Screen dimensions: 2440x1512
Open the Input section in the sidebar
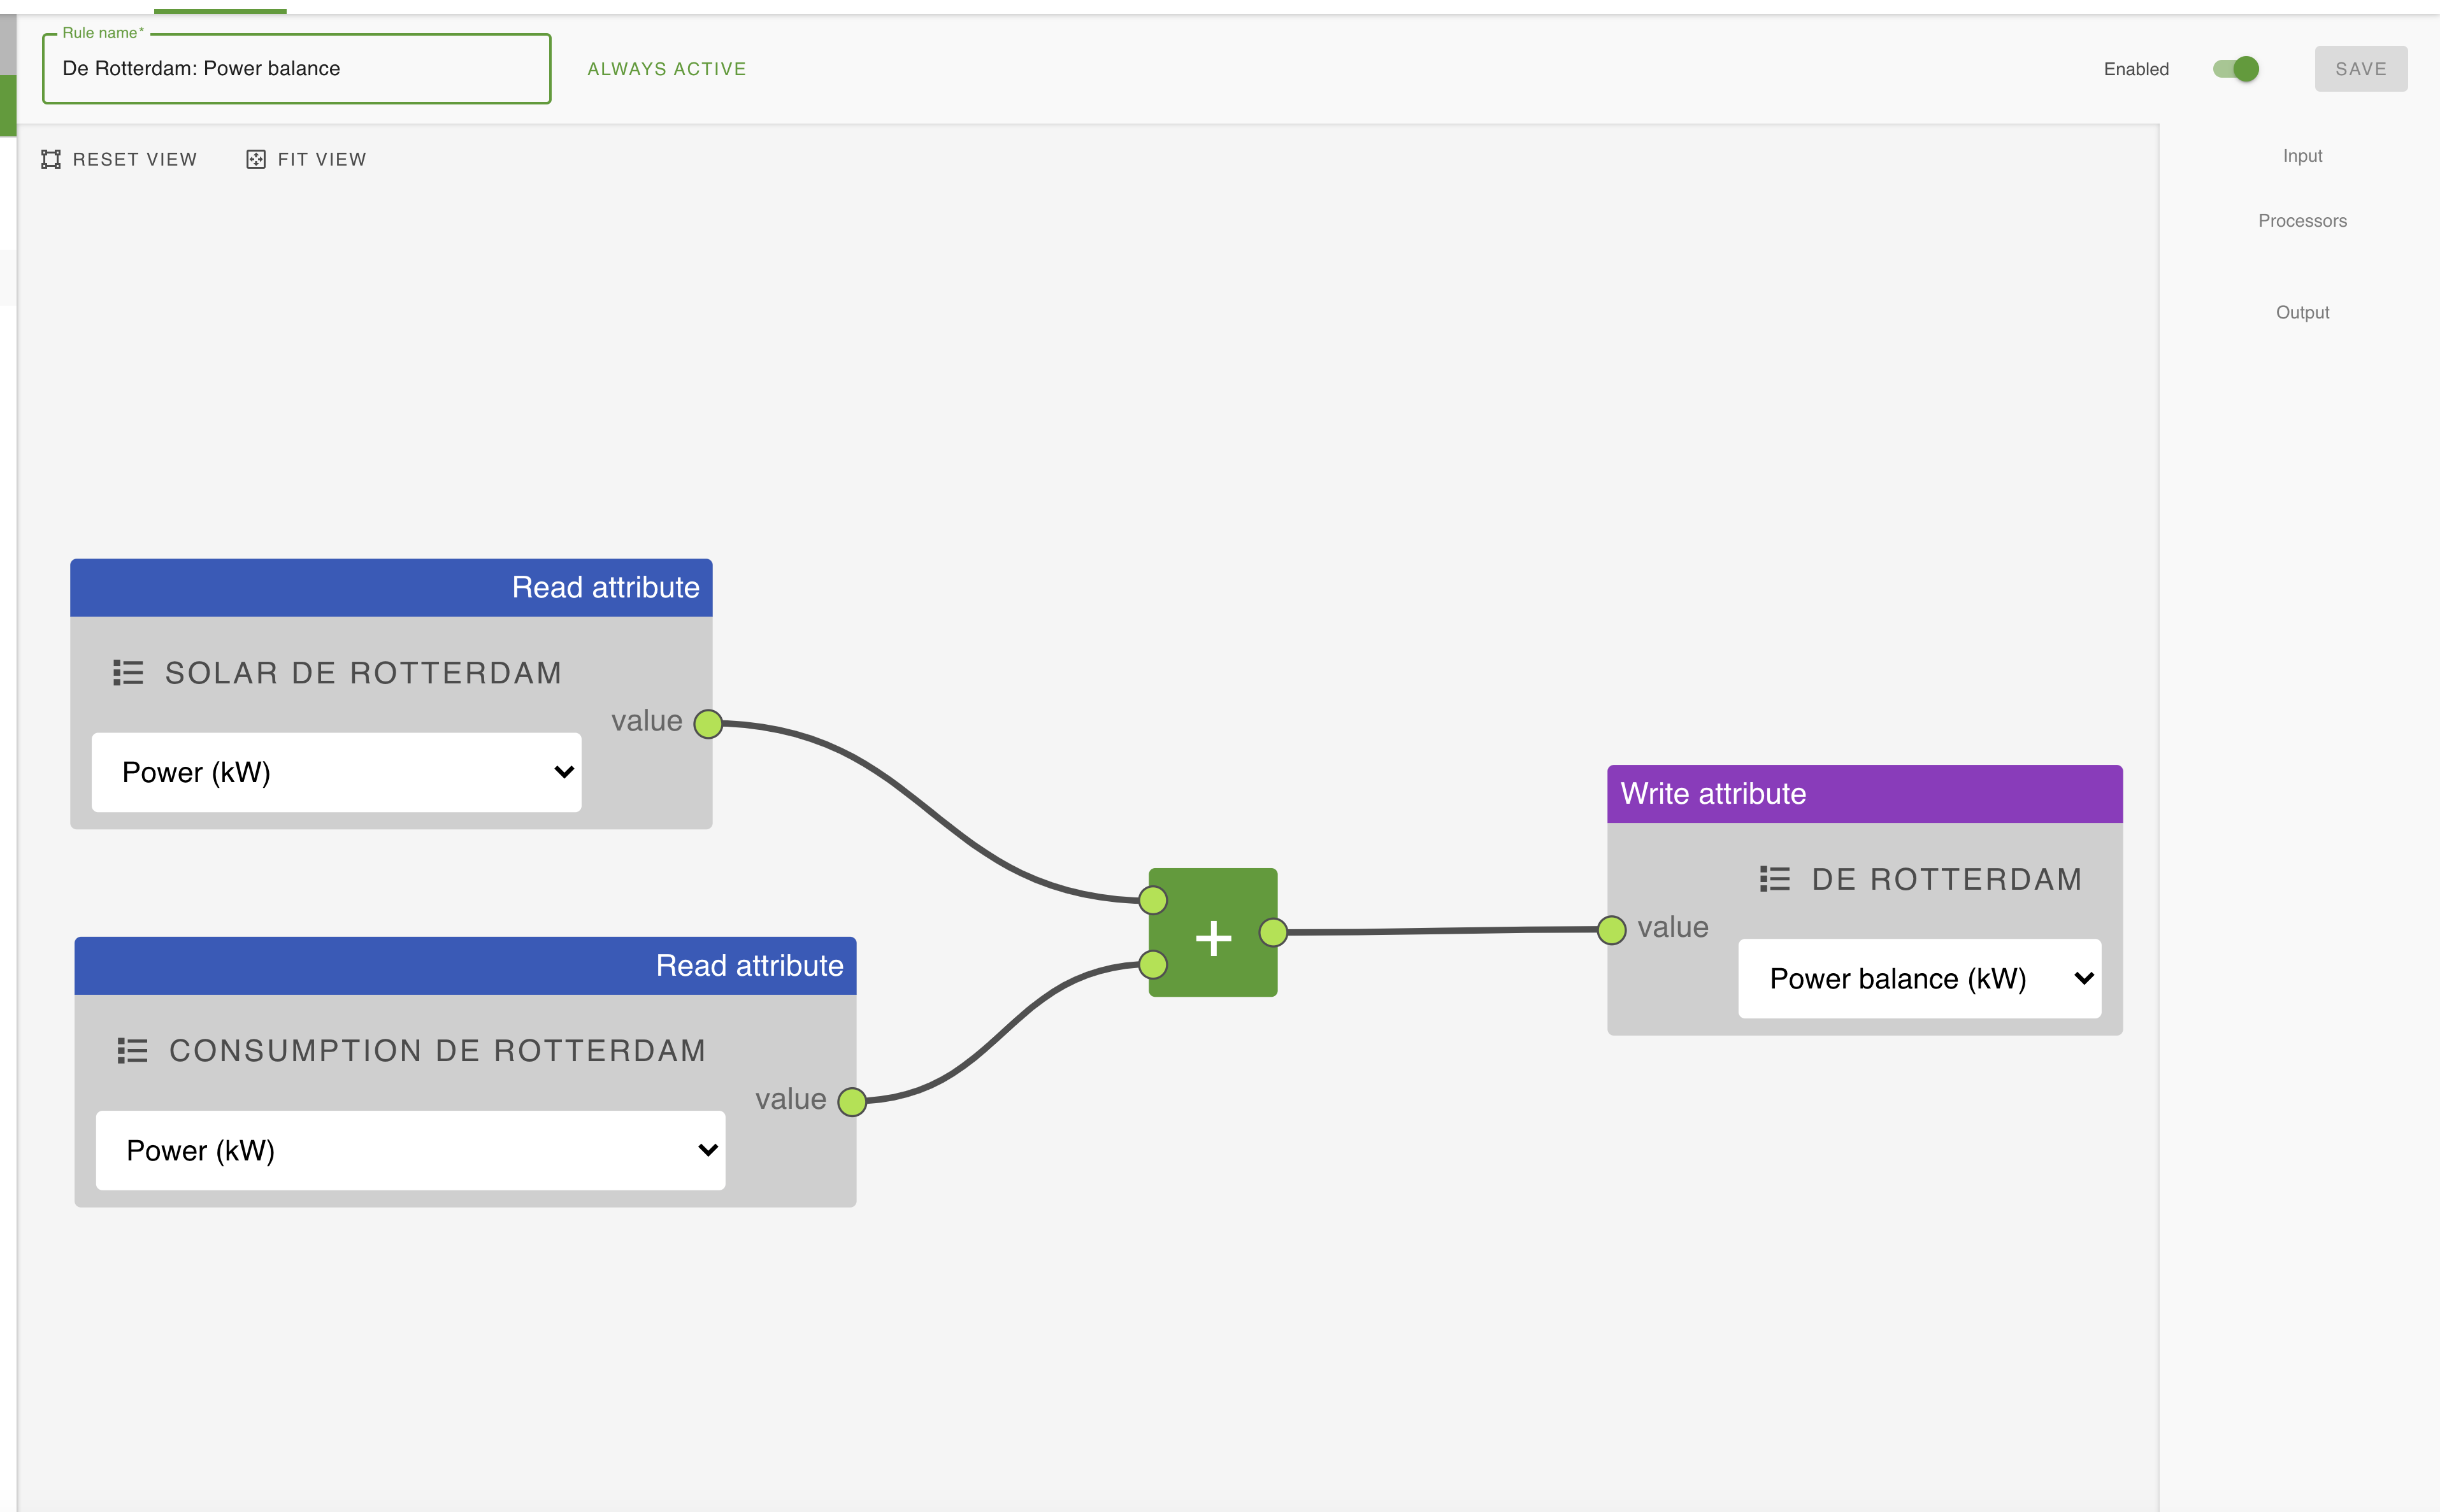[2302, 155]
